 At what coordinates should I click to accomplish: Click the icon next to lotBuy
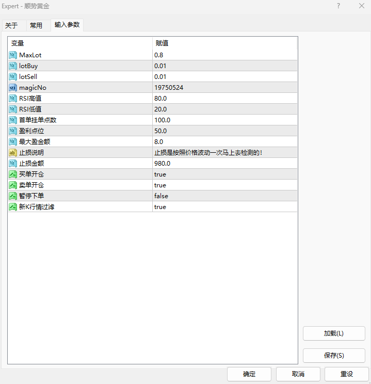13,66
